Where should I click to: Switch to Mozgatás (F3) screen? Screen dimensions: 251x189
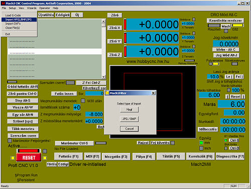(x=116, y=156)
